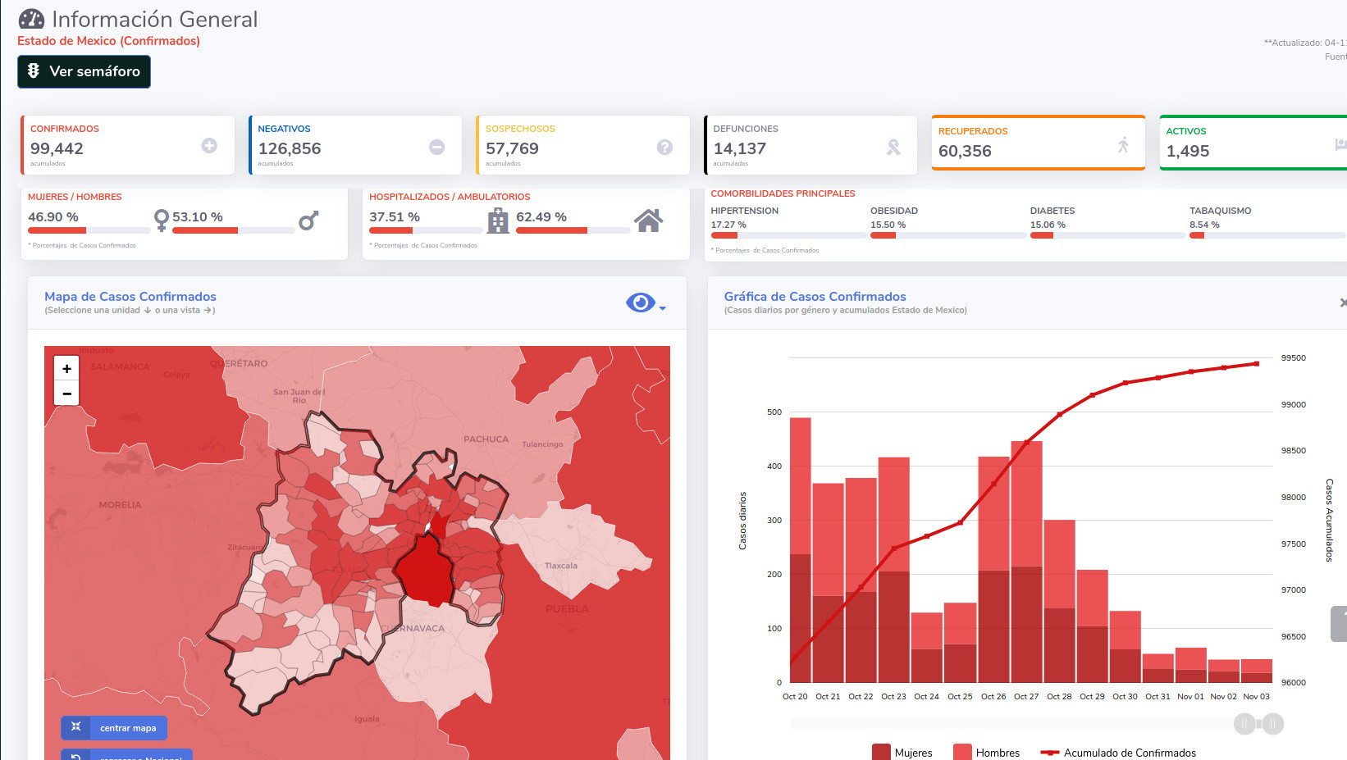Click the plus icon in Confirmados card

click(x=209, y=145)
